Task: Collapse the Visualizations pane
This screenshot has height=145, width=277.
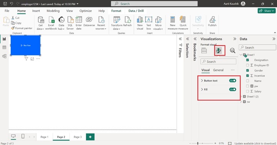Action: [x=235, y=39]
